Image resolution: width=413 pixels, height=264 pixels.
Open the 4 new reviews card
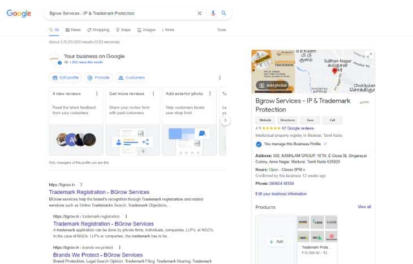[76, 122]
